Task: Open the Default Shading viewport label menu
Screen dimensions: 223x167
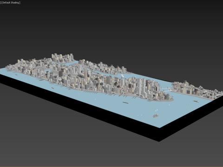Action: click(x=11, y=3)
